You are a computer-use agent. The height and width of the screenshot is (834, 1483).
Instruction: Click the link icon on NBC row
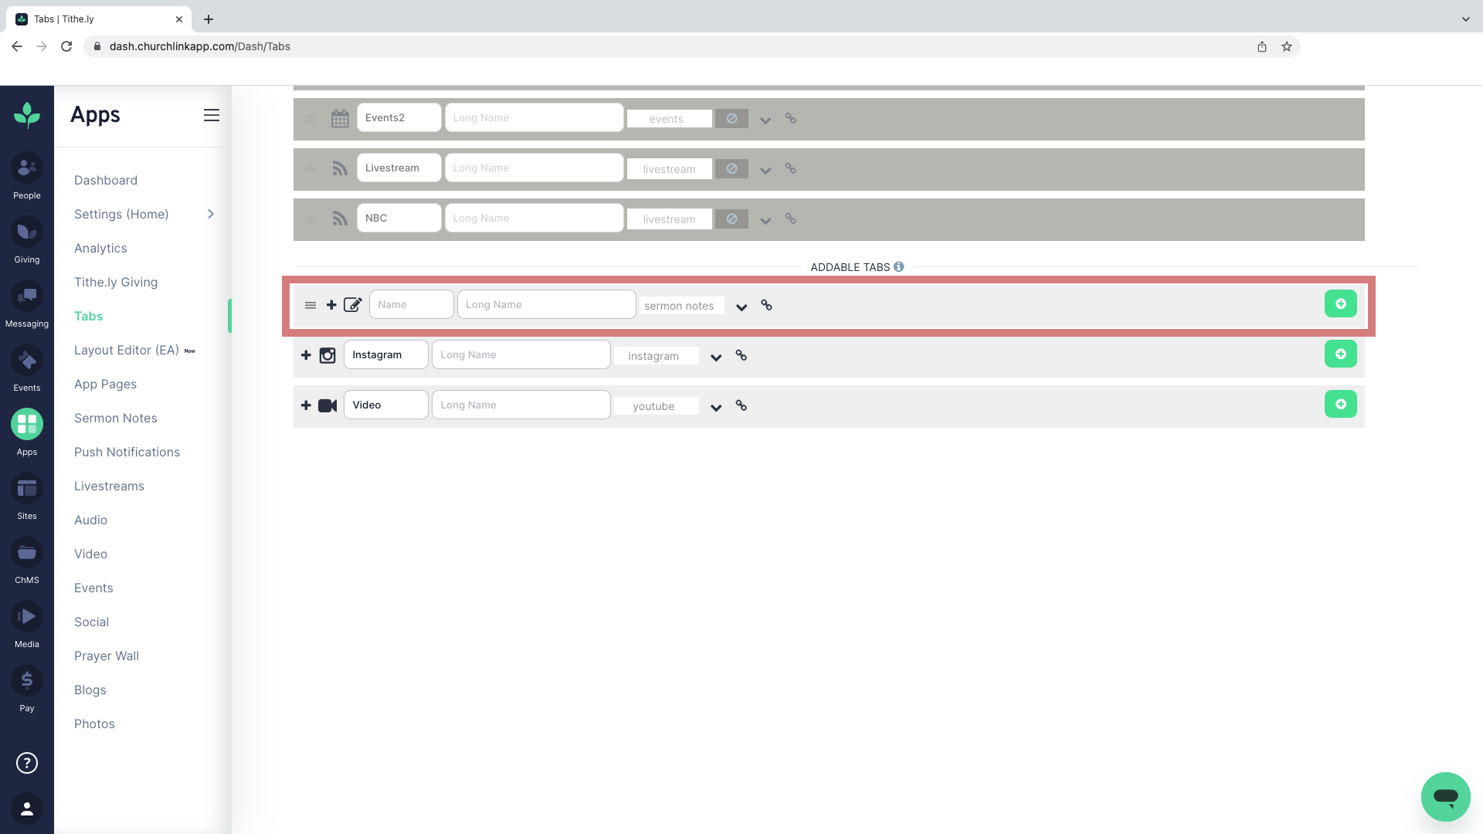791,219
